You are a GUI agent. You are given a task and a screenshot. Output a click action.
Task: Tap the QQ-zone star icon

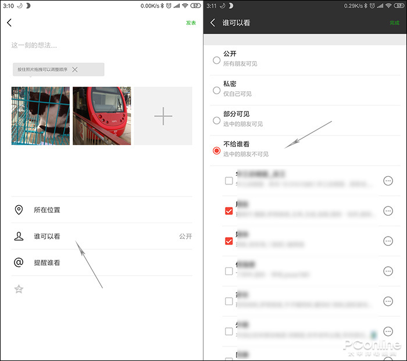19,289
